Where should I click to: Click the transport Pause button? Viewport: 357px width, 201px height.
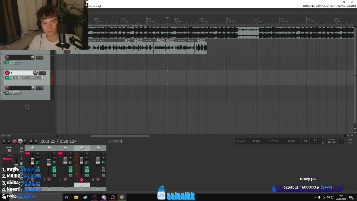tap(36, 141)
